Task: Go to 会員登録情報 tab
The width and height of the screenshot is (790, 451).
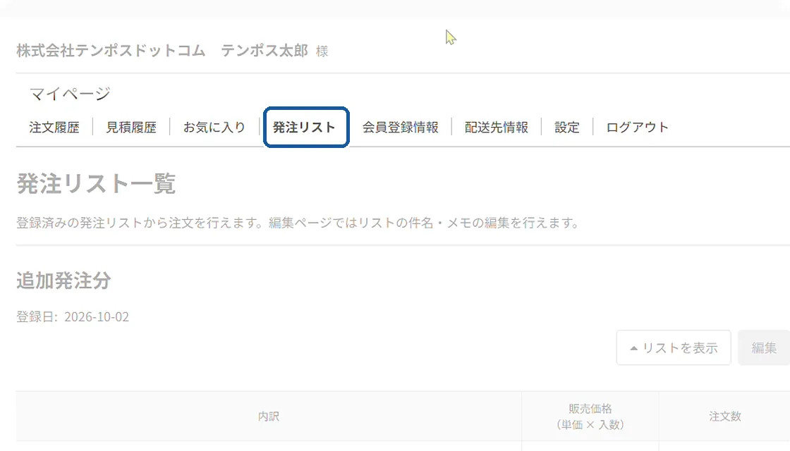Action: (400, 128)
